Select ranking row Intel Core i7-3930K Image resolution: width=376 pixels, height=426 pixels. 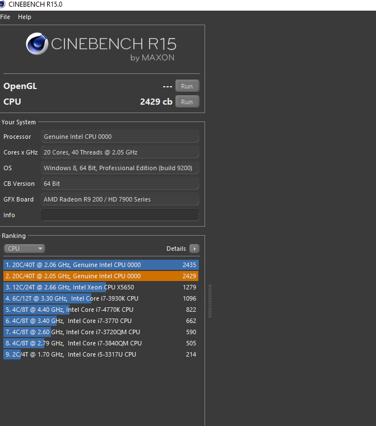point(101,298)
